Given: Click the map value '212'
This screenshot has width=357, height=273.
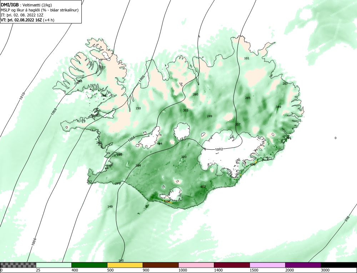Looking at the screenshot, I should 89,182.
